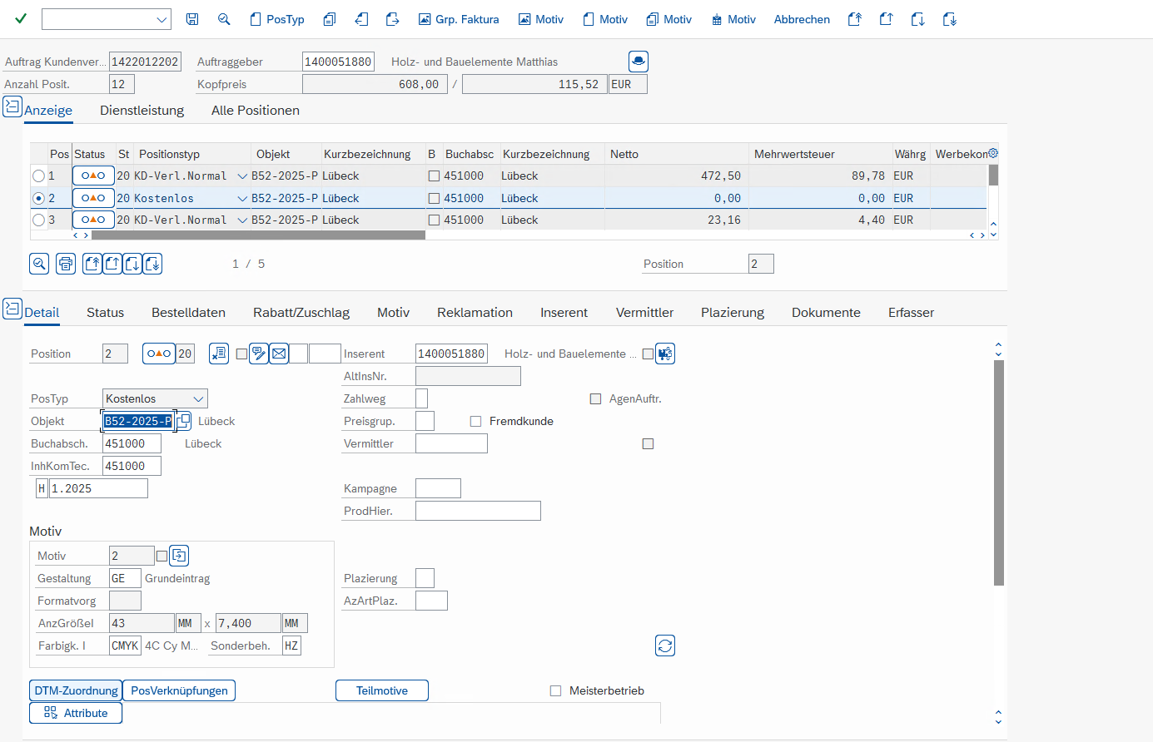Screen dimensions: 1153x742
Task: Switch to the Dienstleistung tab
Action: coord(142,110)
